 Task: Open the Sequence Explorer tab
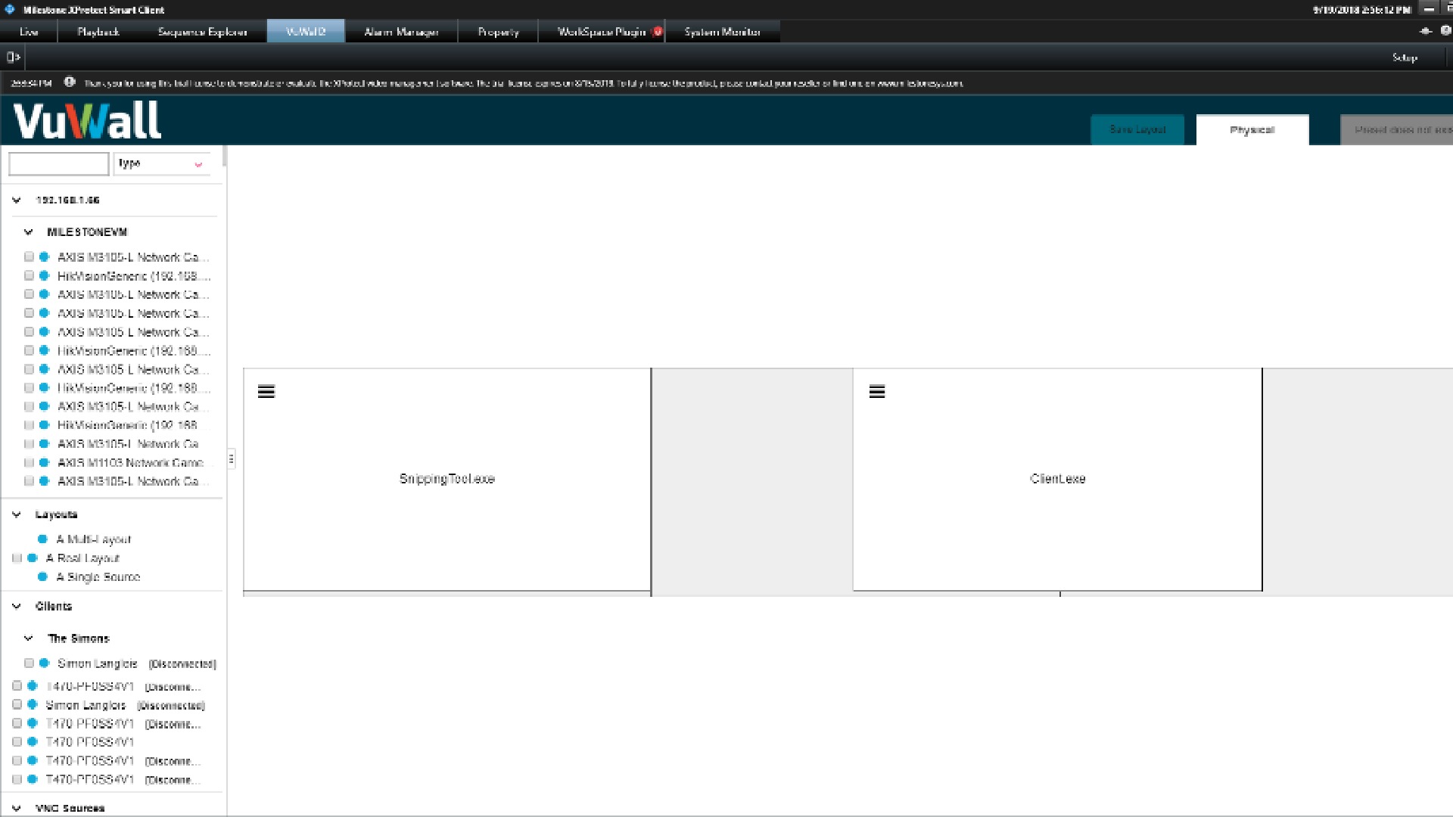[202, 32]
